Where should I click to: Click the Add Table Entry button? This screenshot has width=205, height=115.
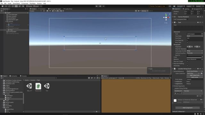(x=194, y=75)
